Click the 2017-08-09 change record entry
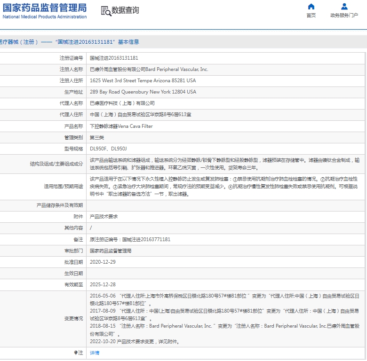The height and width of the screenshot is (361, 367). point(224,315)
